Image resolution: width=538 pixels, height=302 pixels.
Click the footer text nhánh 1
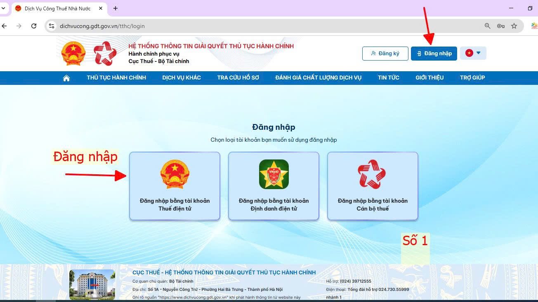click(x=334, y=297)
